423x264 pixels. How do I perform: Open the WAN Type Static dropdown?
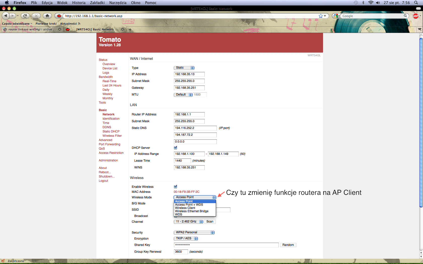pos(184,68)
